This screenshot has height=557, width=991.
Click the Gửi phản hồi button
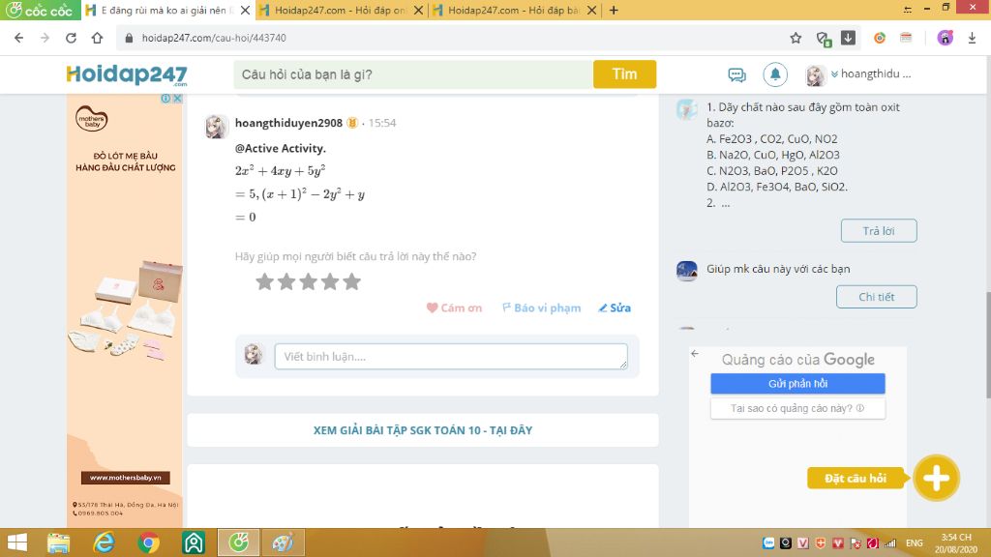pyautogui.click(x=797, y=383)
